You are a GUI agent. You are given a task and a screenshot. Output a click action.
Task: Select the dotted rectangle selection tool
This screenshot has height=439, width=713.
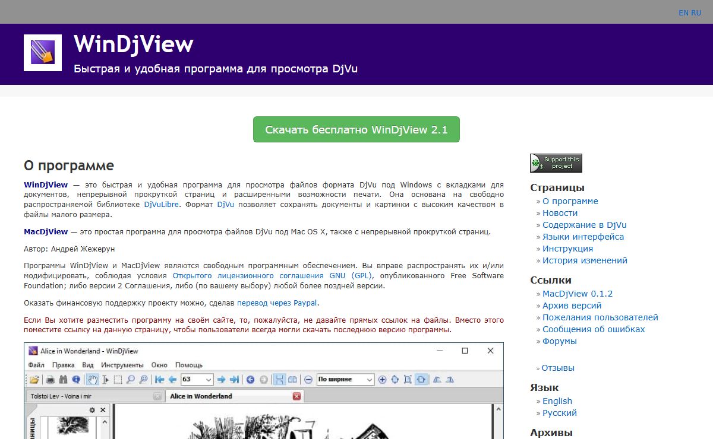(x=118, y=380)
